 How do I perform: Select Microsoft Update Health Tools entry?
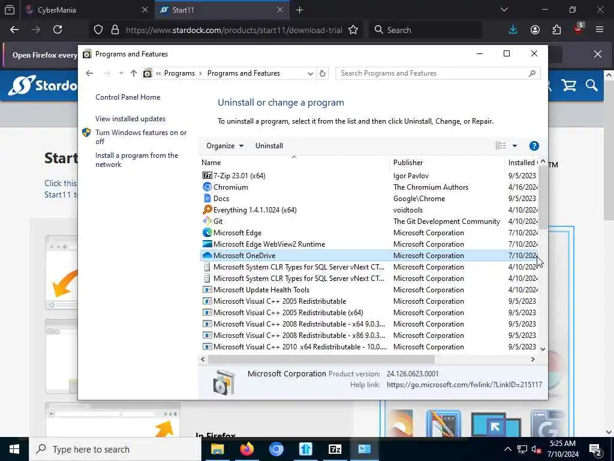pyautogui.click(x=368, y=290)
